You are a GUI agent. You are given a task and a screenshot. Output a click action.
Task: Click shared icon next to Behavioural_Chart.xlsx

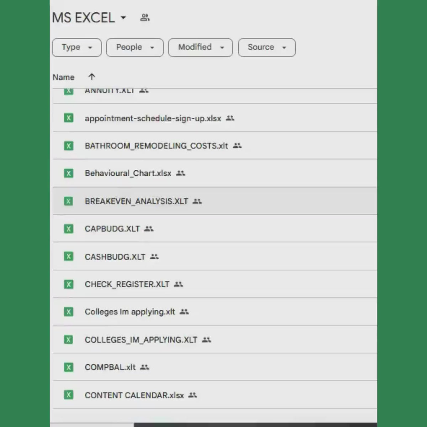click(x=181, y=173)
